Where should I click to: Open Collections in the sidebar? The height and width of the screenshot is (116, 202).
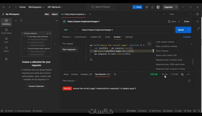(6, 22)
